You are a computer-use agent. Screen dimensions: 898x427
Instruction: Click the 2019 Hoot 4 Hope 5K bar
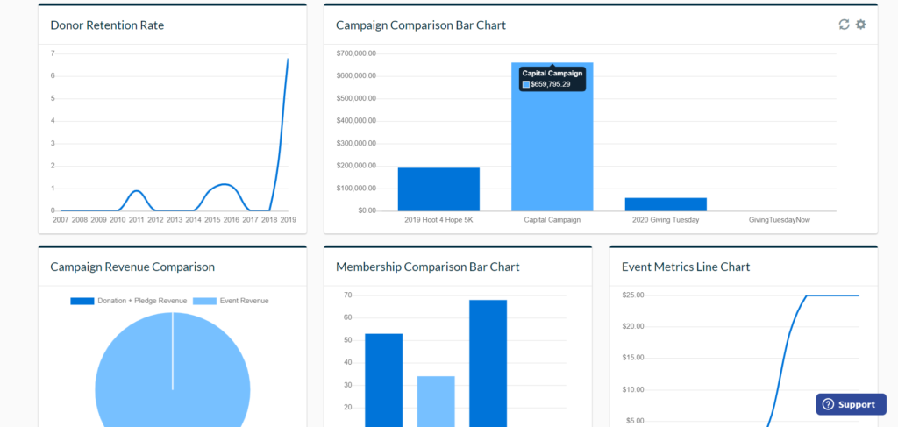click(438, 189)
